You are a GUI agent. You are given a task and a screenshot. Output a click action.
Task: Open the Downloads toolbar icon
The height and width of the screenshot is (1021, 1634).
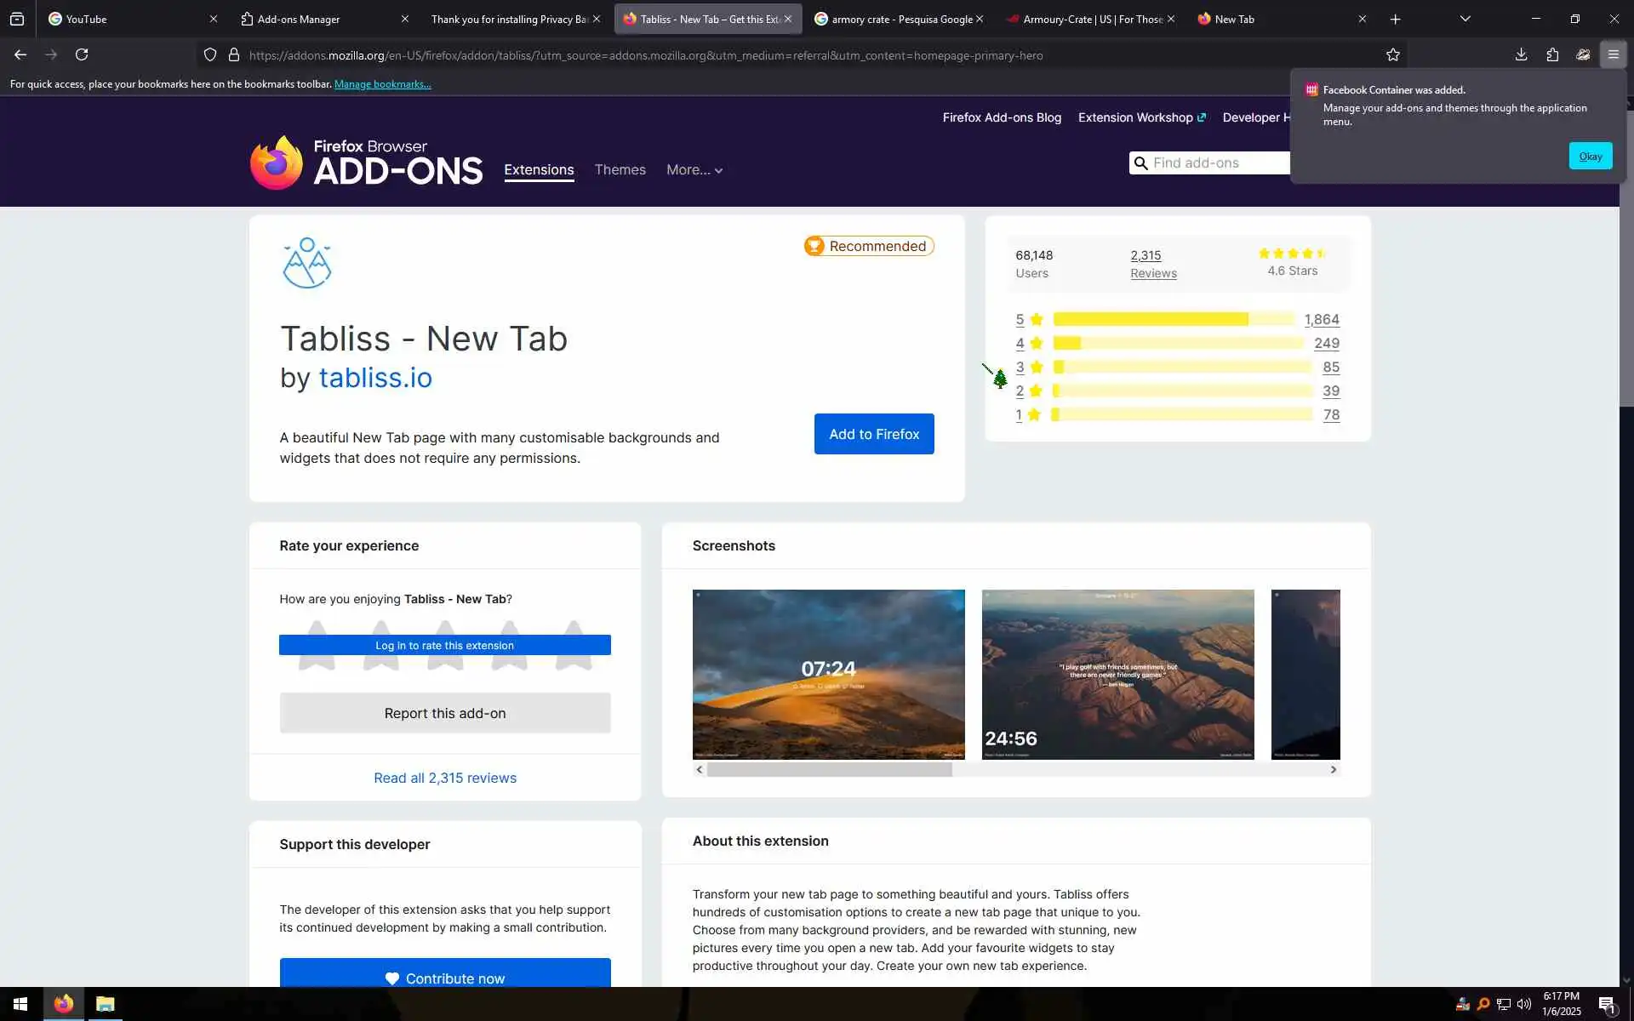(x=1521, y=55)
